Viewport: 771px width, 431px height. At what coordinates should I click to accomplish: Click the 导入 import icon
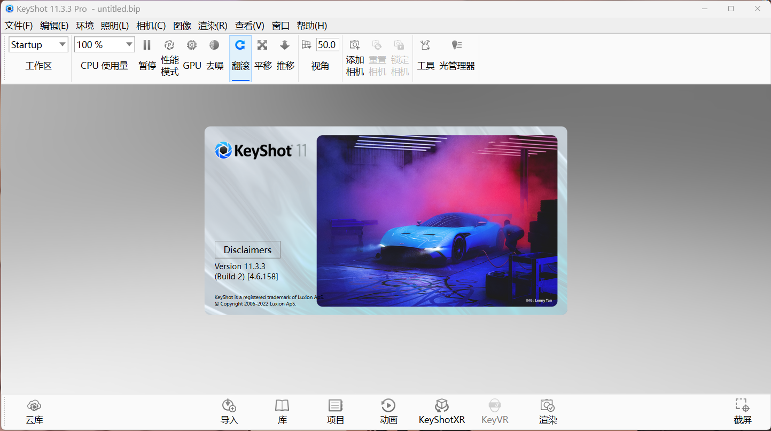coord(229,411)
